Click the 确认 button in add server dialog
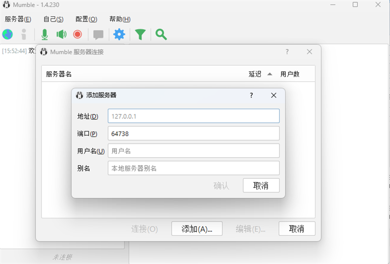 (x=221, y=186)
